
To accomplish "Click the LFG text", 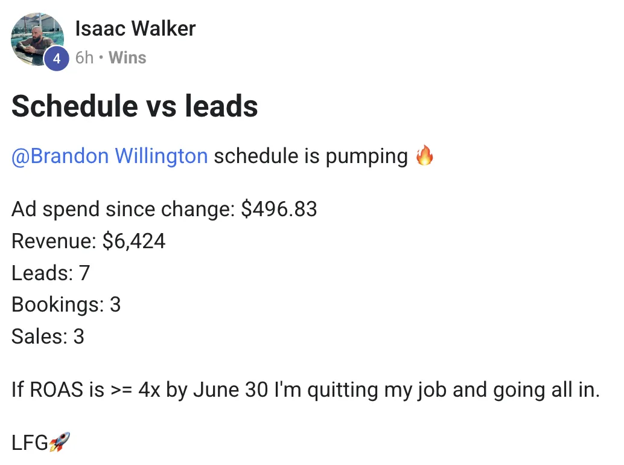I will coord(29,443).
